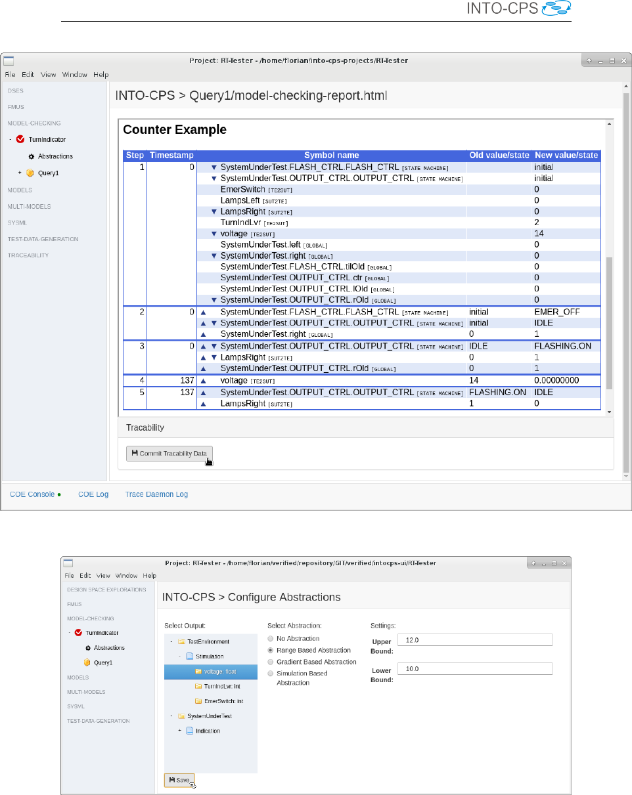Click the folder icon beside EmerSwitch: int

click(198, 701)
